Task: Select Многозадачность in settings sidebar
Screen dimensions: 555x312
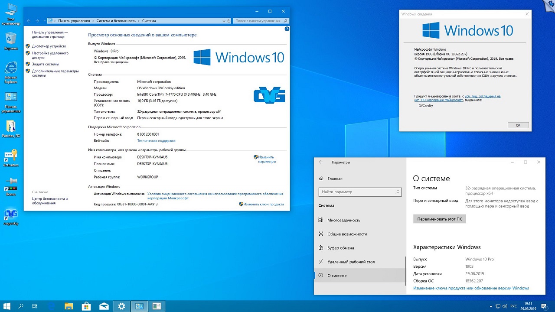Action: click(x=344, y=220)
